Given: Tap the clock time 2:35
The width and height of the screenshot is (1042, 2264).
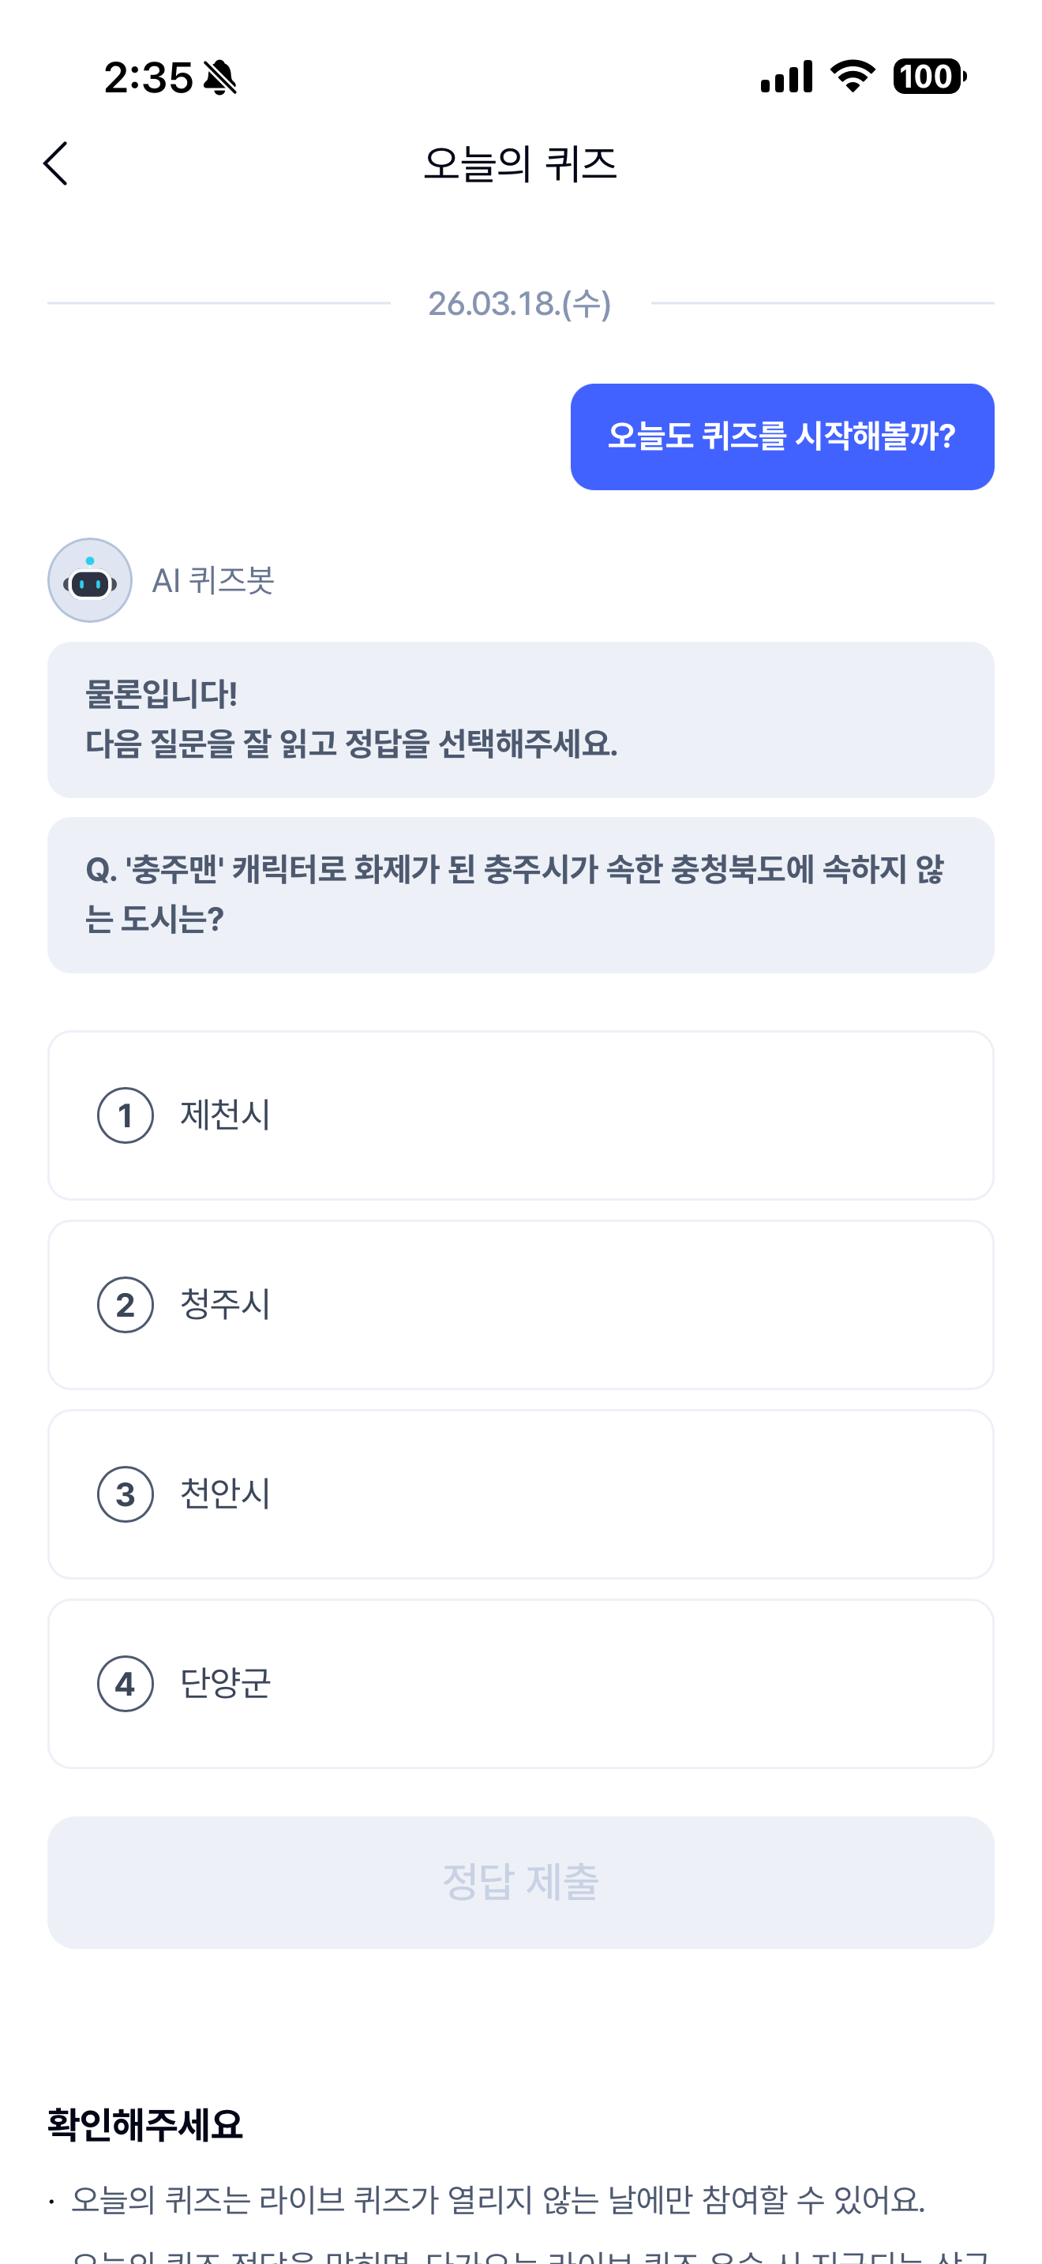Looking at the screenshot, I should [148, 77].
